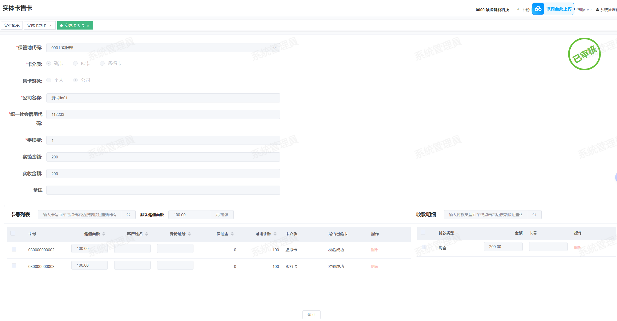617x321 pixels.
Task: Open 帮助中心 in the top bar
Action: tap(584, 10)
